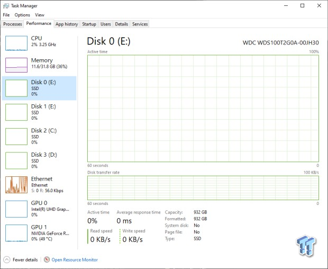Click the 'Intel(R) UHD Grap...' GPU name
This screenshot has height=269, width=328.
click(x=50, y=209)
